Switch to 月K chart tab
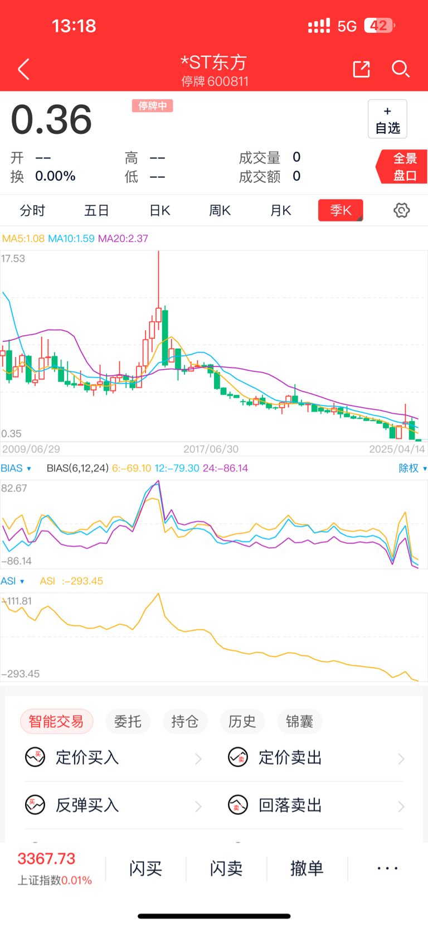 tap(281, 210)
